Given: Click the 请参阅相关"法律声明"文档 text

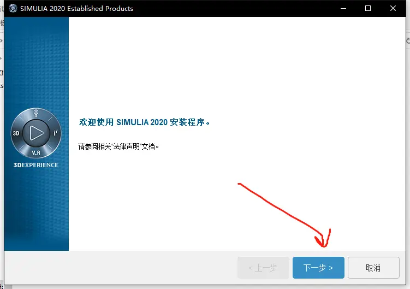Looking at the screenshot, I should point(118,146).
